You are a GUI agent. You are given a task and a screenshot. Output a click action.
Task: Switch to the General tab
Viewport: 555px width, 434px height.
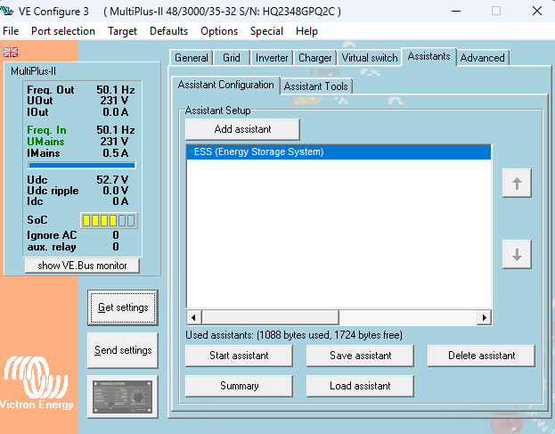(x=192, y=58)
